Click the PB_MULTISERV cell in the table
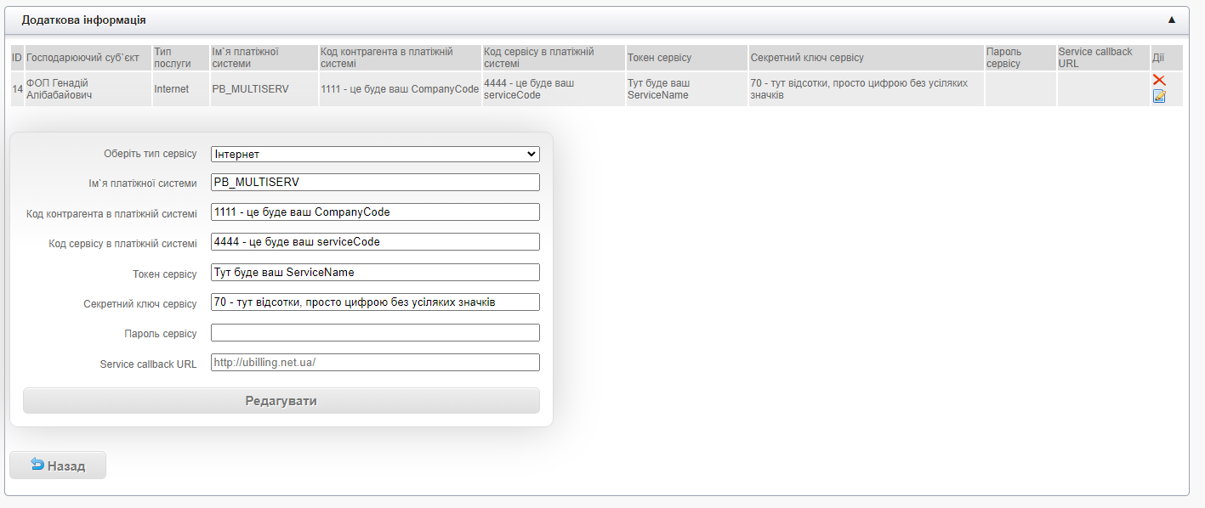The image size is (1205, 508). tap(250, 88)
